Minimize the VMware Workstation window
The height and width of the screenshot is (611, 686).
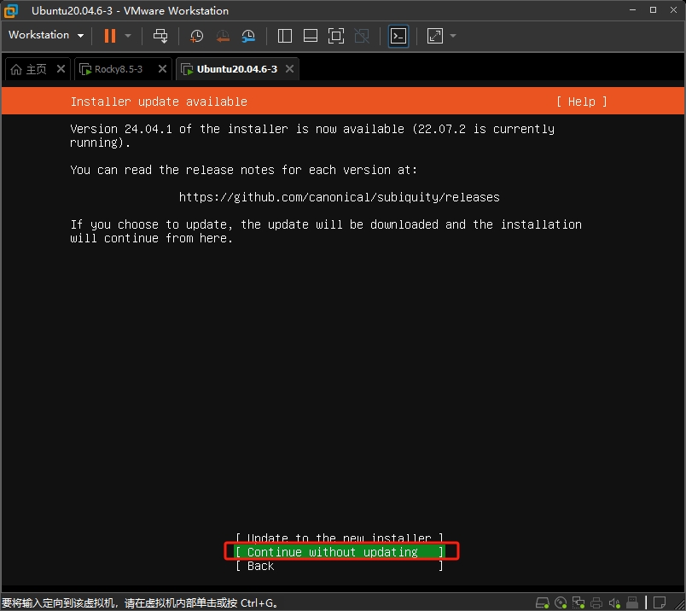[x=632, y=10]
